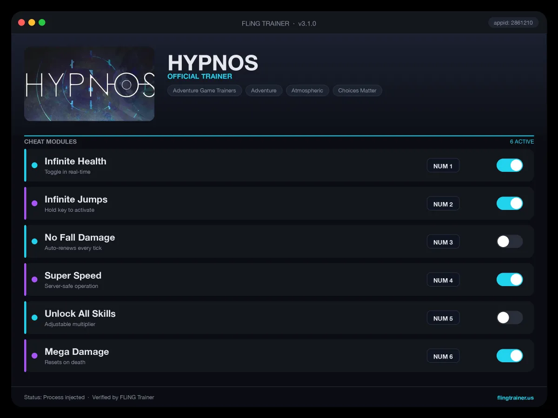This screenshot has height=418, width=558.
Task: Click the Super Speed purple status dot
Action: click(x=34, y=280)
